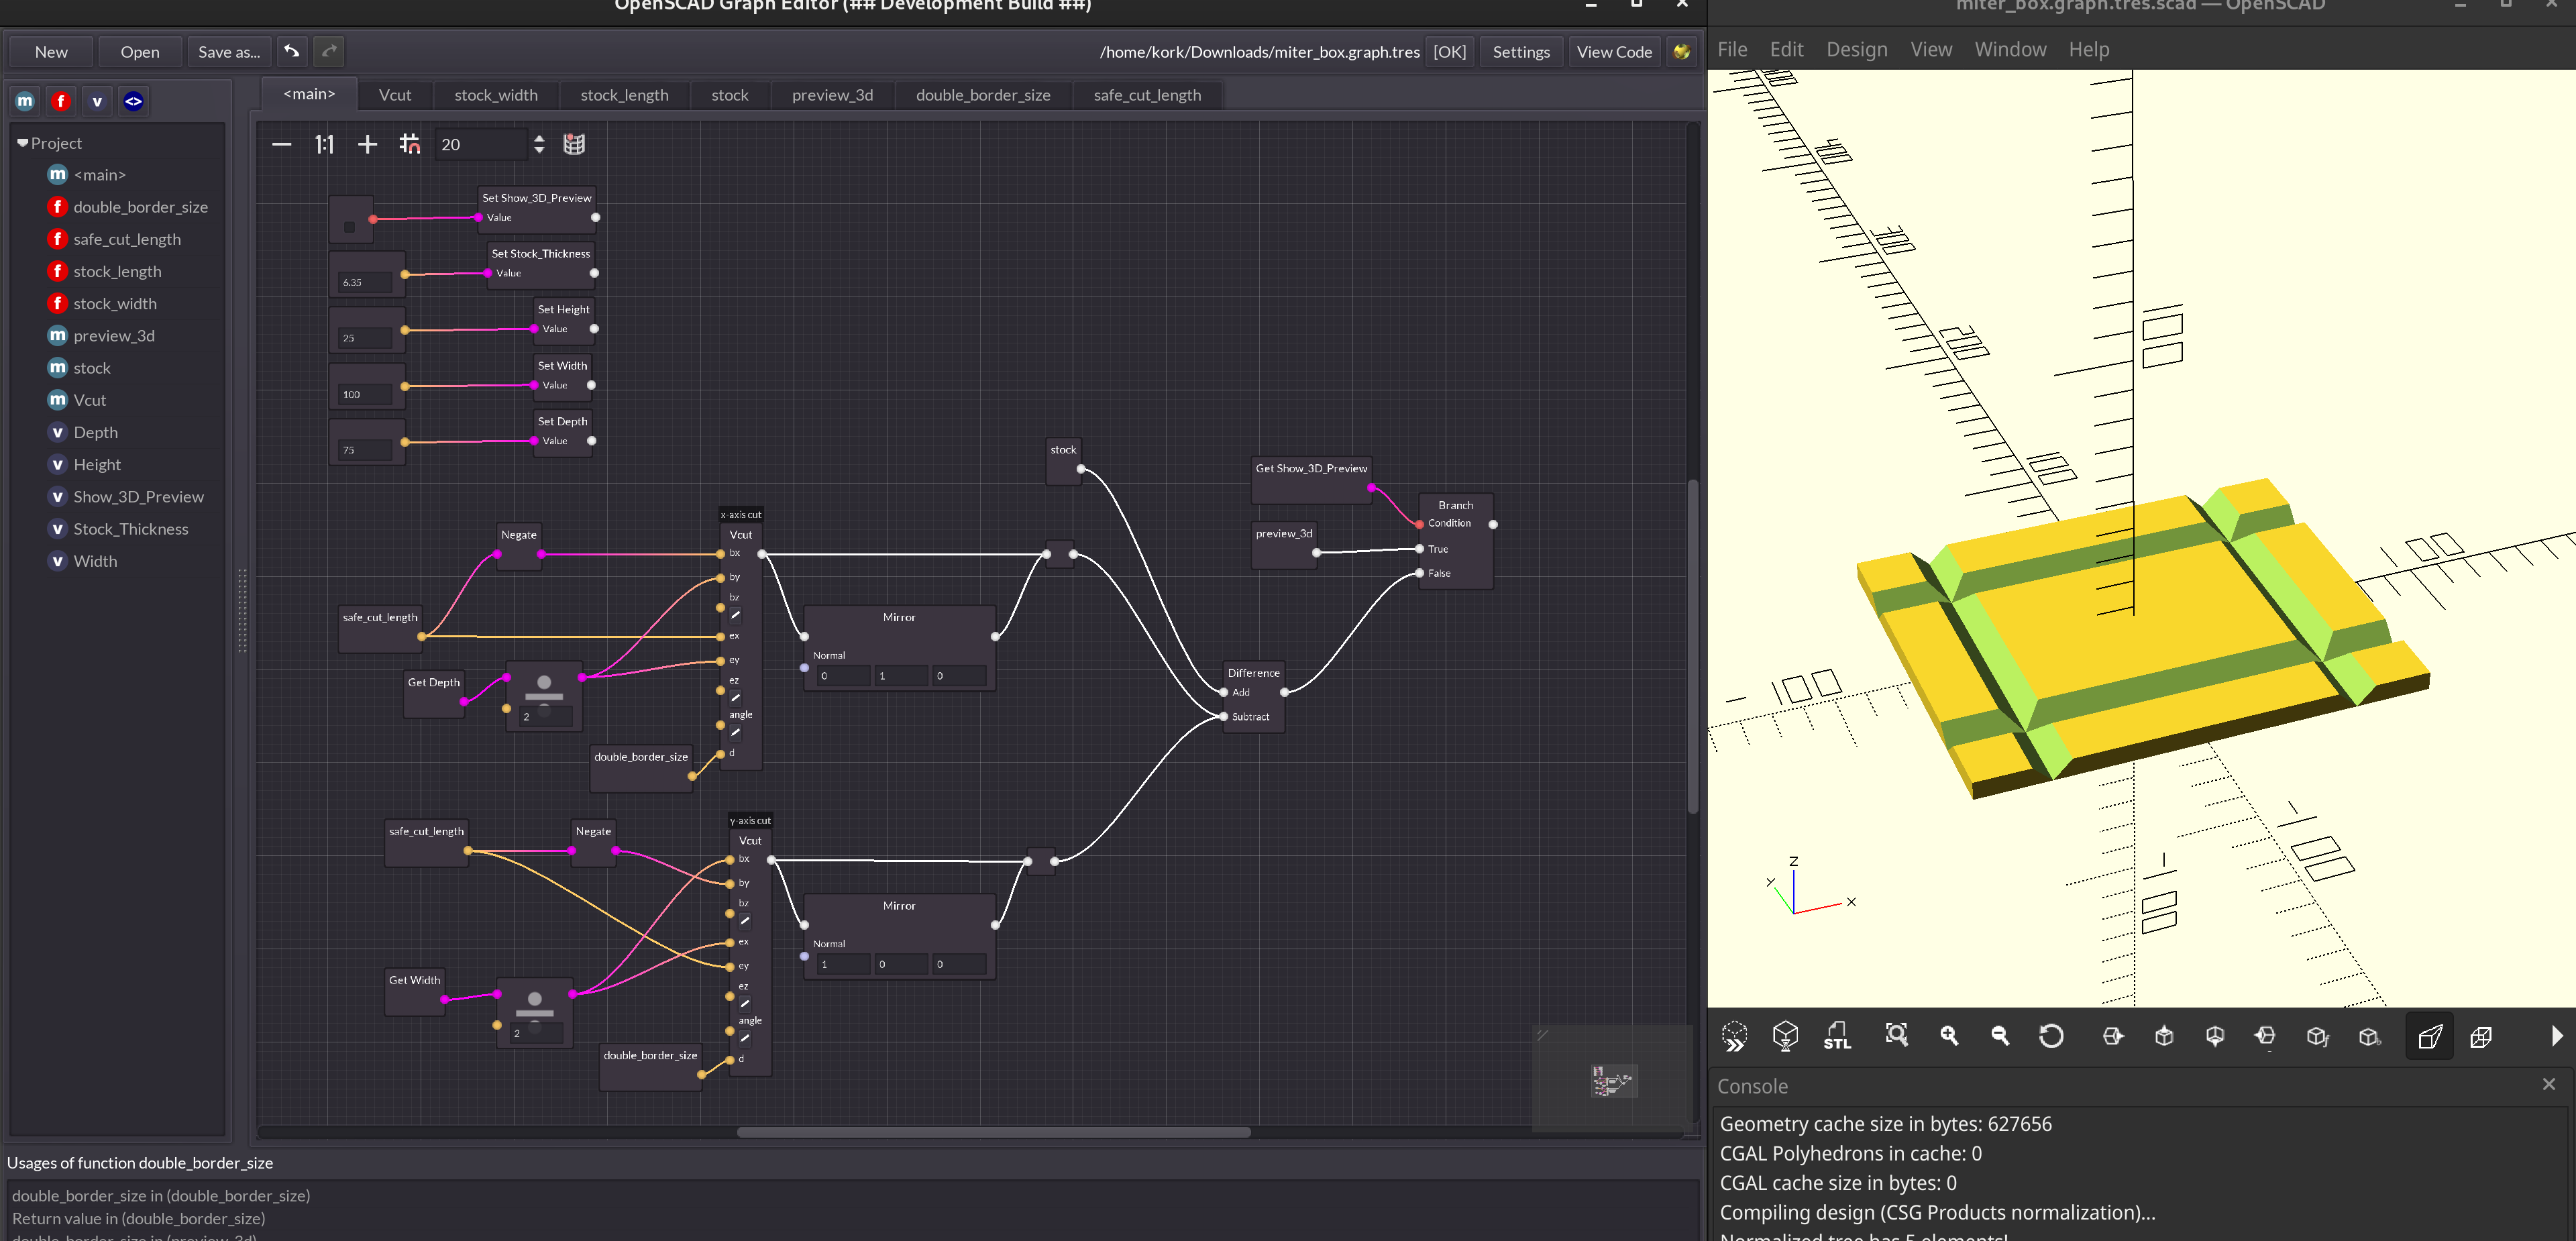Viewport: 2576px width, 1241px height.
Task: Reset the OpenSCAD view
Action: tap(2051, 1036)
